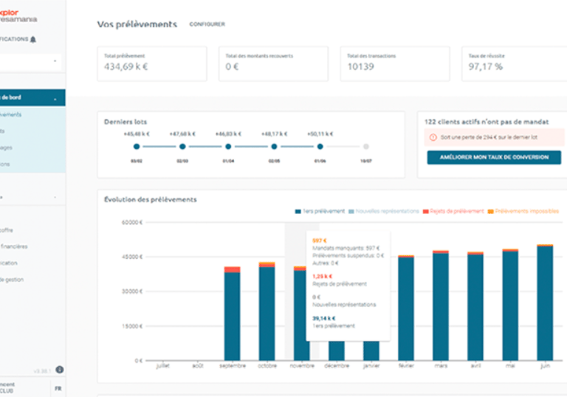567x397 pixels.
Task: Click the greyed upcoming 10/07 batch marker
Action: click(x=366, y=146)
